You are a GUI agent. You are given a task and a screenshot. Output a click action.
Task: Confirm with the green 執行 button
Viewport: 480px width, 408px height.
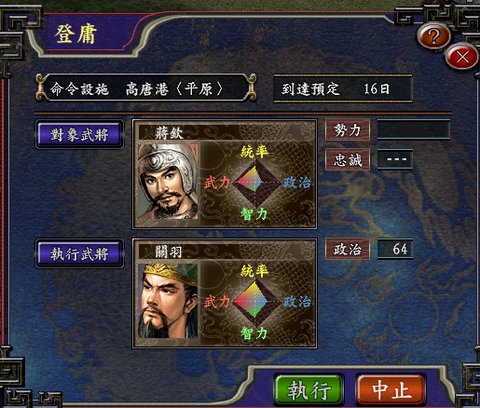(x=309, y=390)
